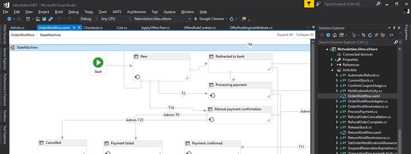The width and height of the screenshot is (411, 154).
Task: Click Solution Explorer Pending Changes Filter clock icon
Action: pyautogui.click(x=354, y=35)
